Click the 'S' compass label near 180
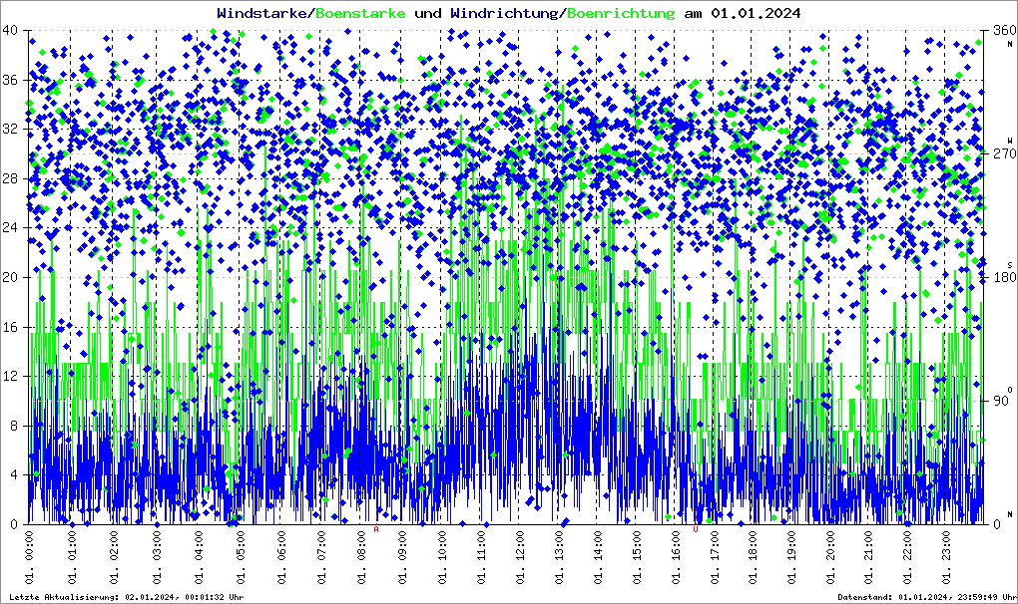The width and height of the screenshot is (1018, 604). point(1010,264)
